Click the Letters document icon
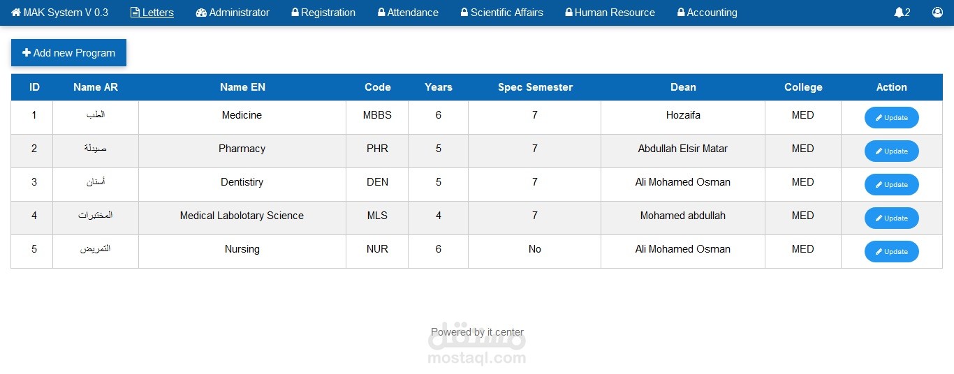Screen dimensions: 954x374 point(135,13)
